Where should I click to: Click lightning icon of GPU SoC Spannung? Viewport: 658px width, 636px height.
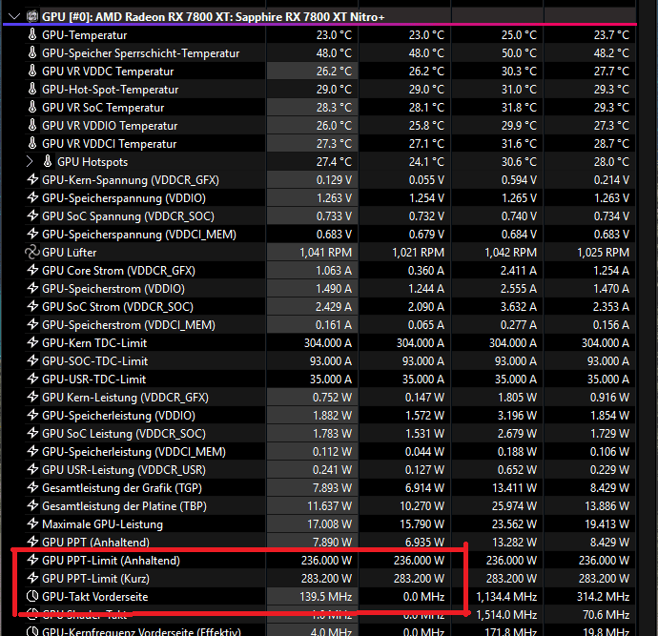[x=32, y=215]
